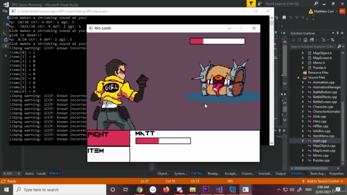Click the Solution Explorer back arrow icon

[x=294, y=40]
